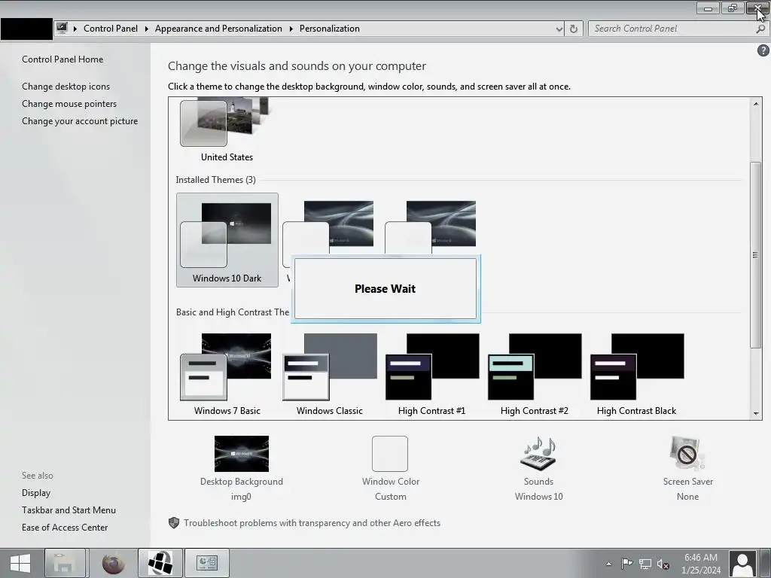Click the taskbar clock showing 6:46 AM

(x=701, y=564)
